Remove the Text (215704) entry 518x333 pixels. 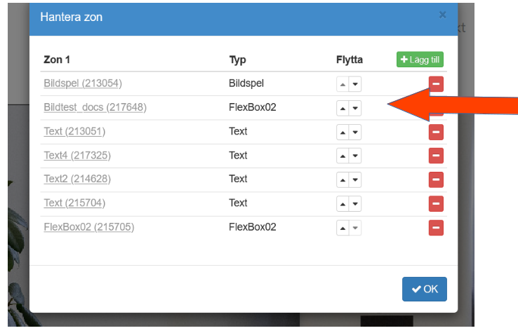[436, 203]
